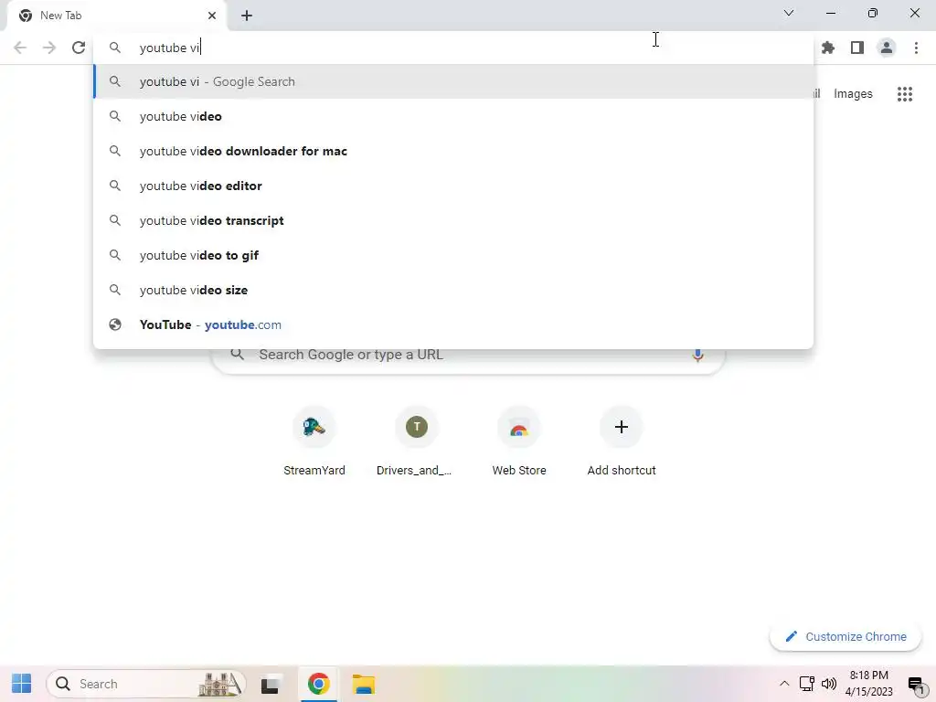Select the 'youtube video to gif' suggestion
The height and width of the screenshot is (702, 936).
pyautogui.click(x=453, y=255)
